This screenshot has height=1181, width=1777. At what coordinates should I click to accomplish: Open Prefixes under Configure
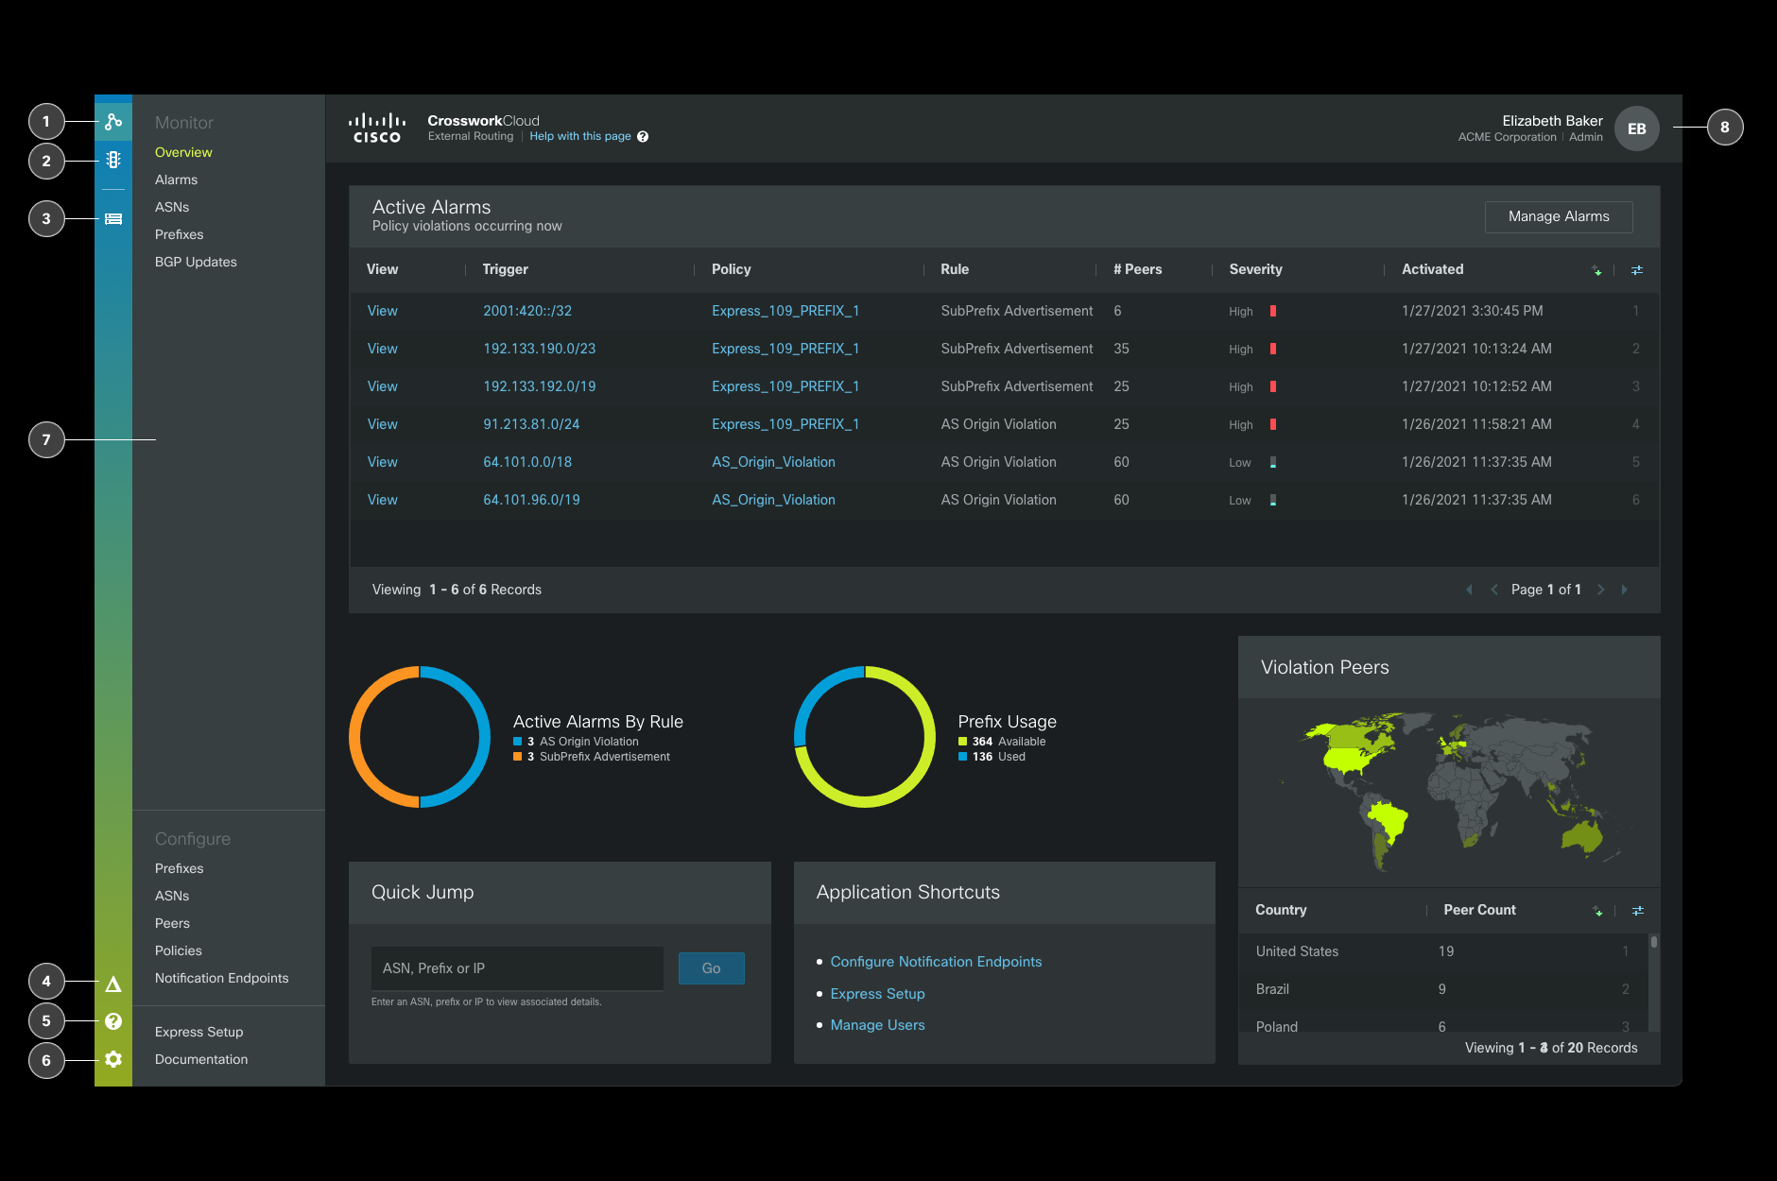[180, 868]
